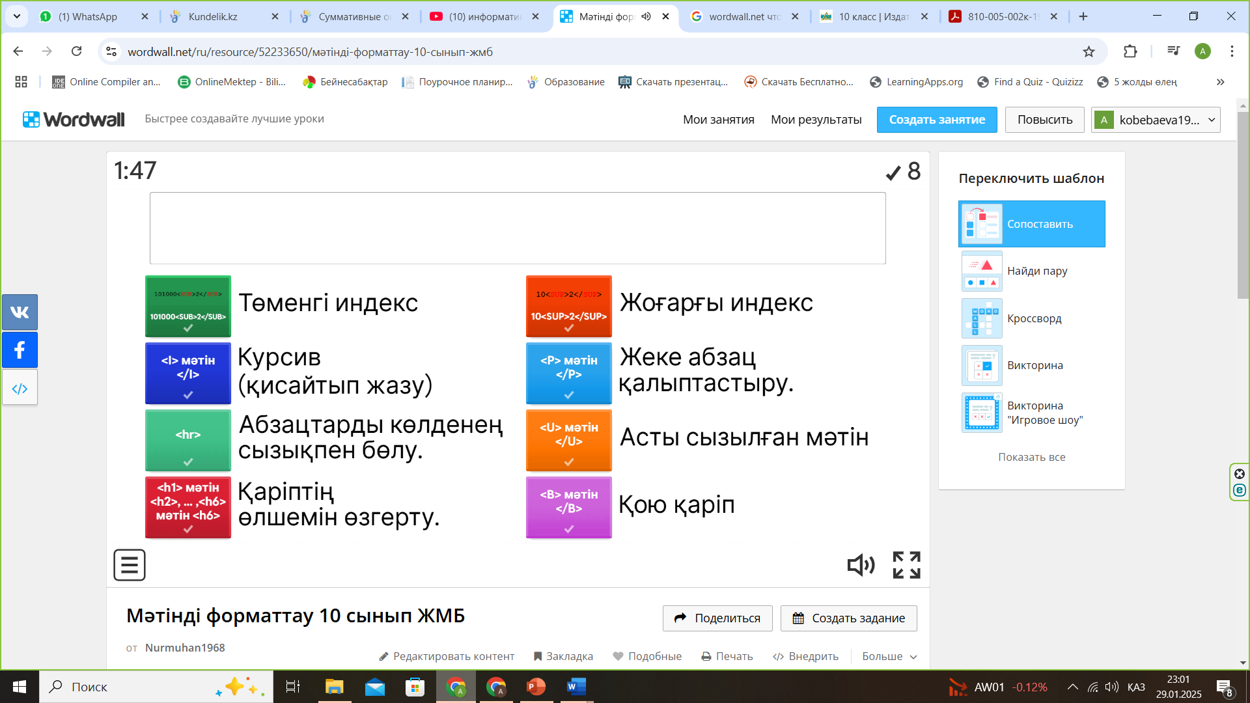Click the Создать занятие button
Screen dimensions: 1250x703
point(936,120)
